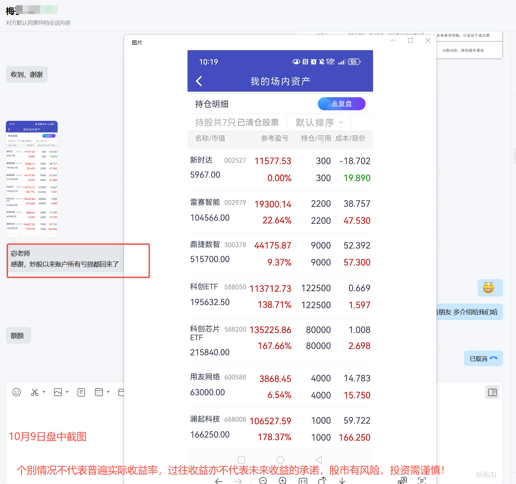The height and width of the screenshot is (484, 516).
Task: Open the document note icon in toolbar
Action: tap(81, 392)
